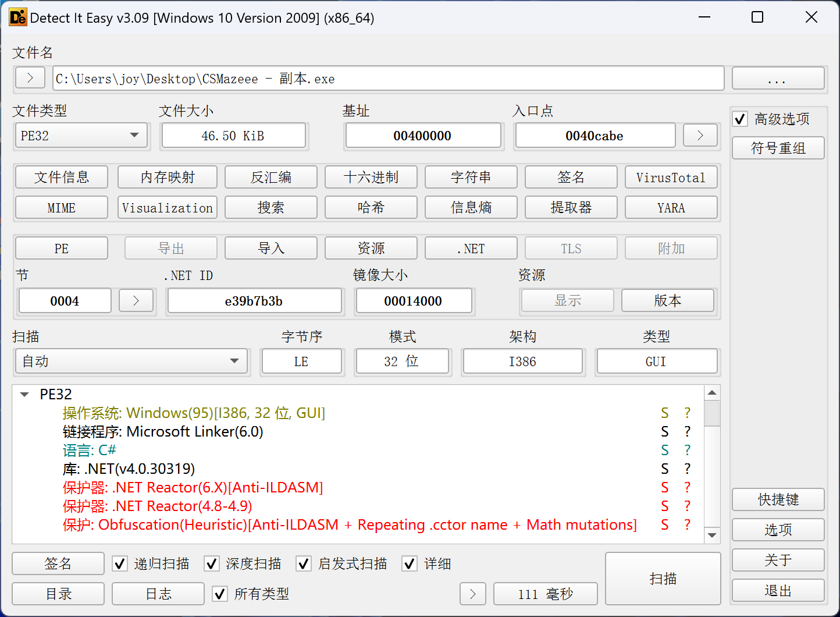Image resolution: width=840 pixels, height=617 pixels.
Task: Click ? marker on Obfuscation(Heuristic) row
Action: (688, 524)
